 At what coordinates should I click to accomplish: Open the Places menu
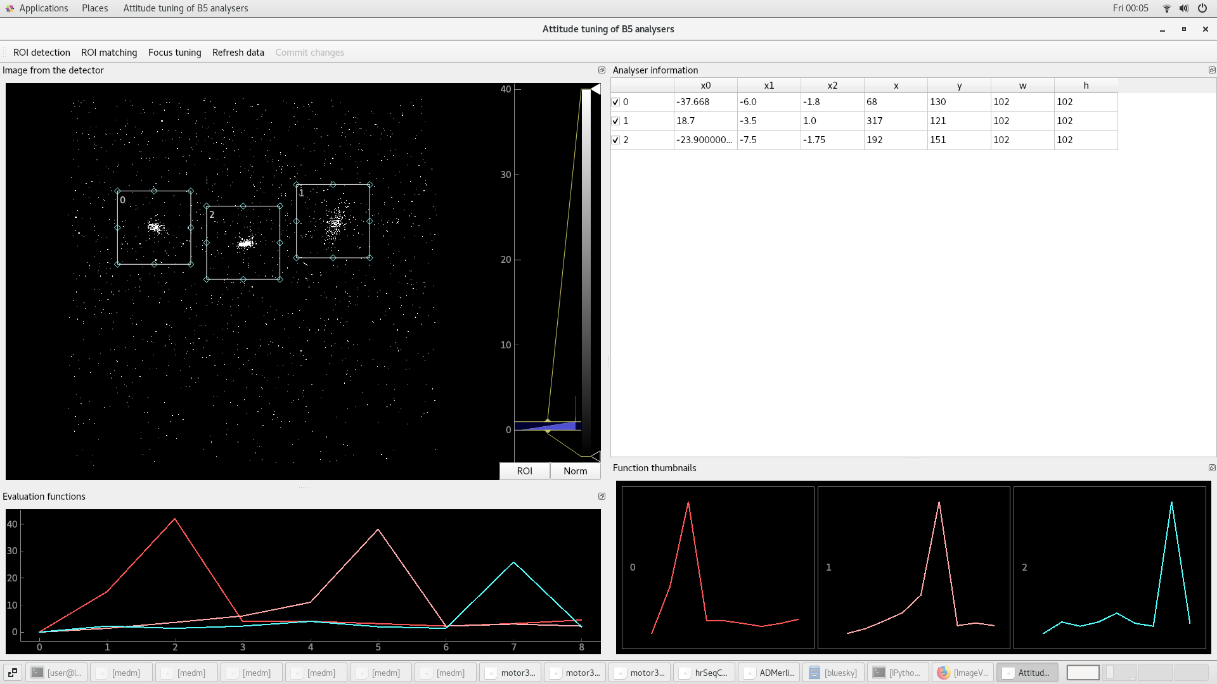(x=94, y=8)
